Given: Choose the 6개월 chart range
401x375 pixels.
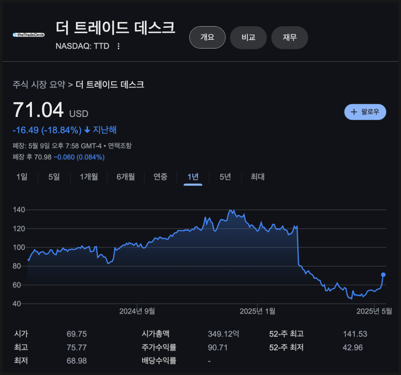Looking at the screenshot, I should (125, 177).
